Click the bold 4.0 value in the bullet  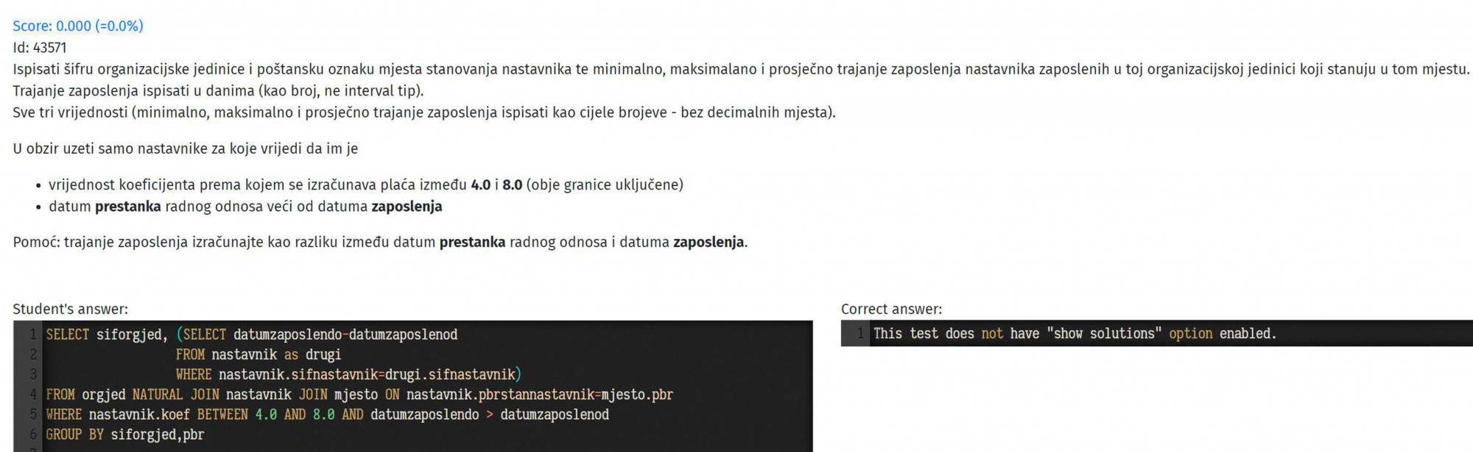click(x=481, y=185)
